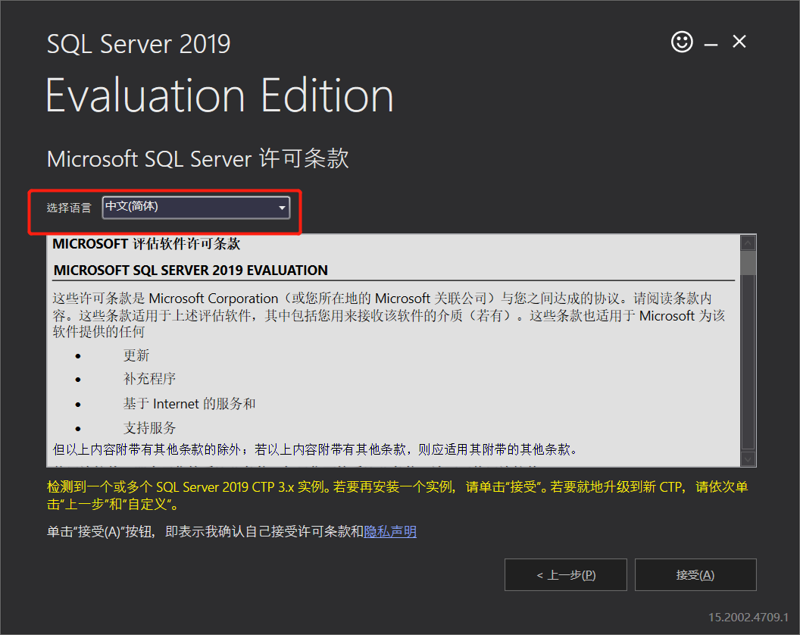Click the license text scroll-up arrow
This screenshot has width=800, height=635.
[748, 242]
